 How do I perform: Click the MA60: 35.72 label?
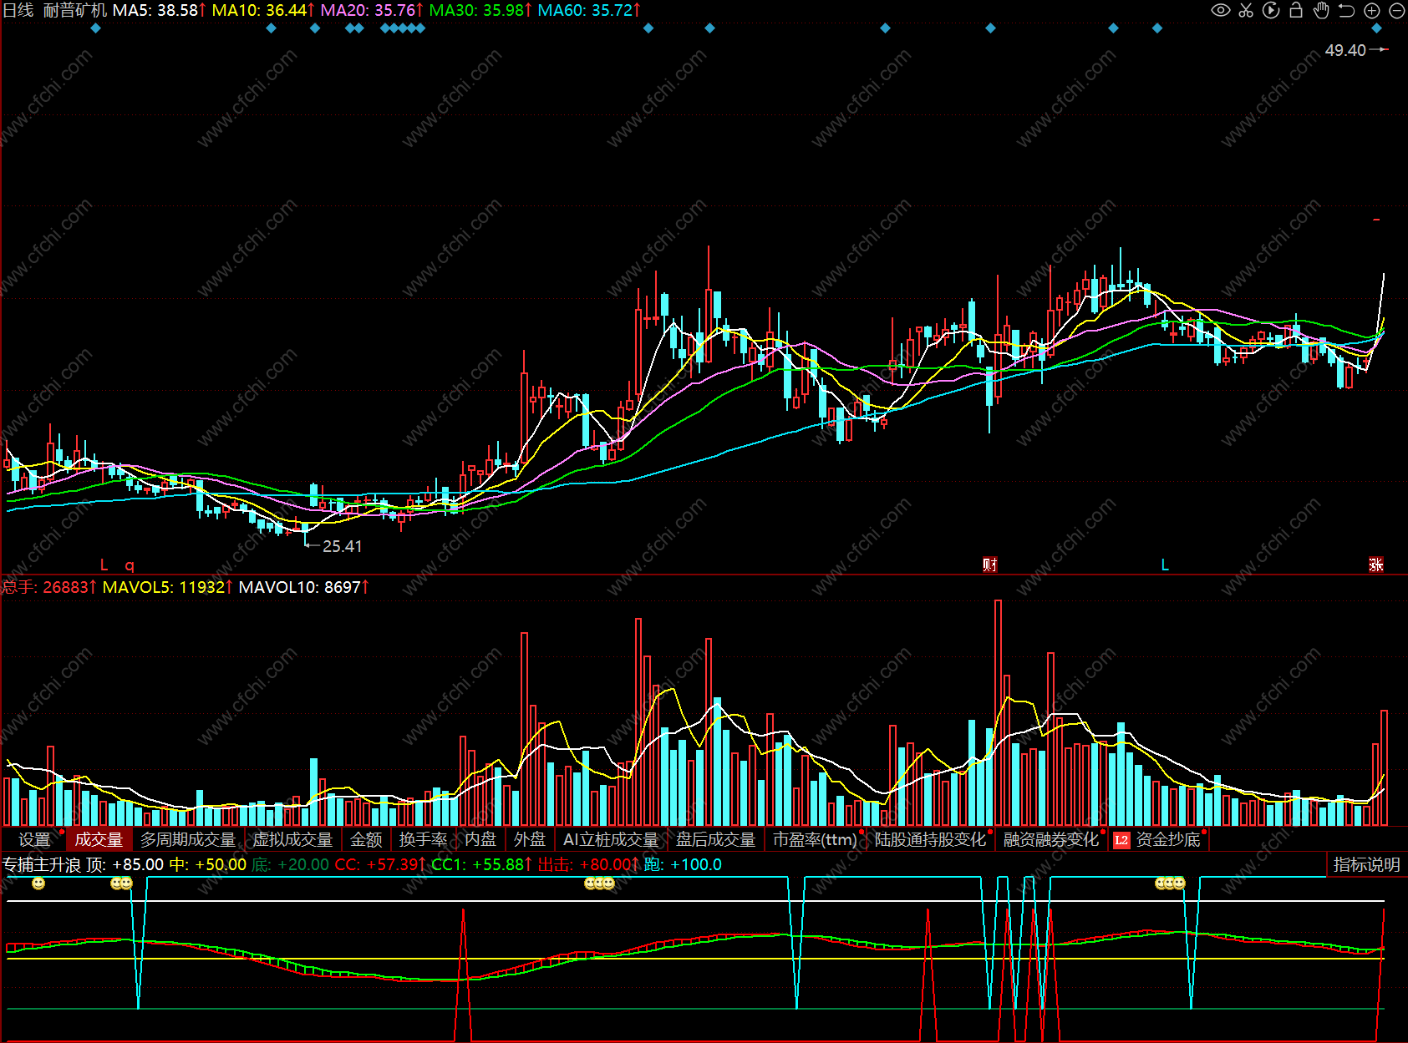click(589, 10)
